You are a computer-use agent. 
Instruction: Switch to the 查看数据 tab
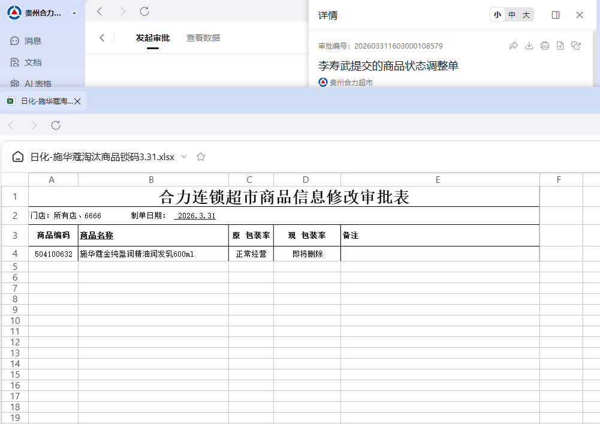(203, 38)
